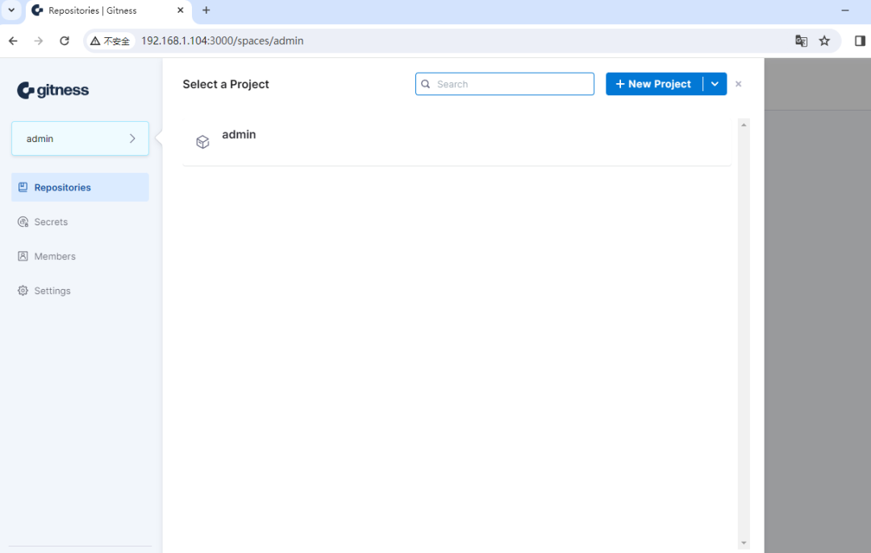Open Secrets in the sidebar
Image resolution: width=871 pixels, height=553 pixels.
(x=80, y=222)
